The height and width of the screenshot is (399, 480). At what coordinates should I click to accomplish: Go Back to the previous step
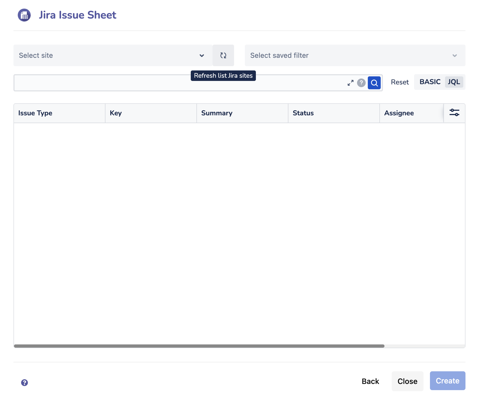[x=370, y=381]
